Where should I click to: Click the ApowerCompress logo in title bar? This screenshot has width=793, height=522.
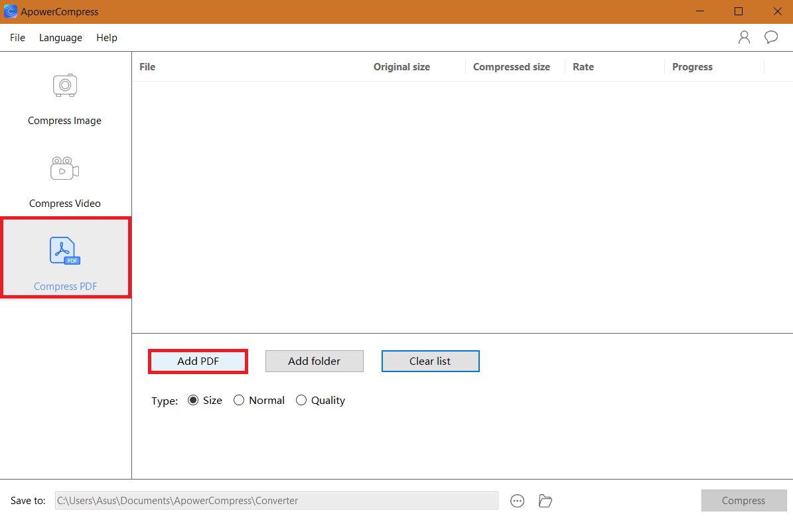click(11, 11)
